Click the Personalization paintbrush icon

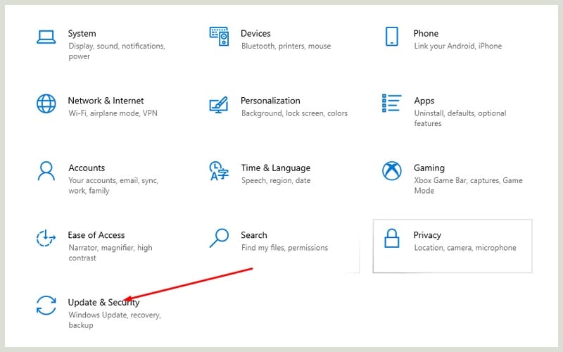(x=219, y=104)
